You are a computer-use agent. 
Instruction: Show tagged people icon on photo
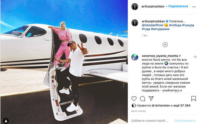(6, 121)
